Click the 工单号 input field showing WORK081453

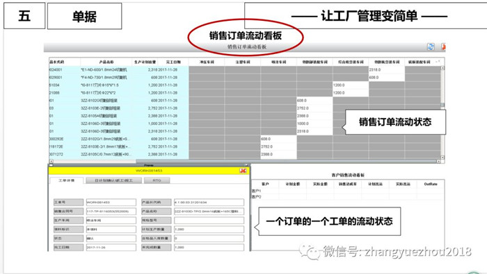pos(111,202)
